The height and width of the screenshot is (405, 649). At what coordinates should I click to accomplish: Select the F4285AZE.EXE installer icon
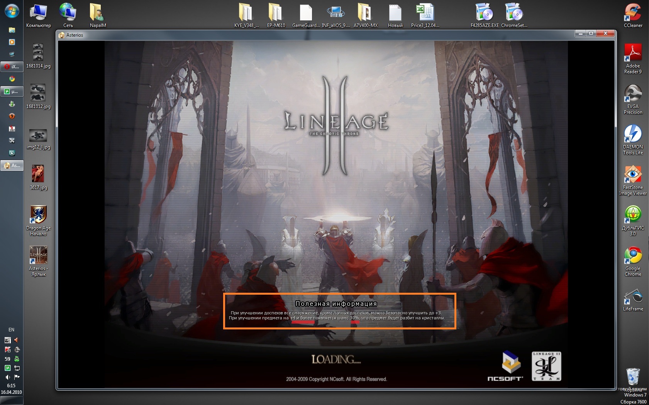[484, 16]
